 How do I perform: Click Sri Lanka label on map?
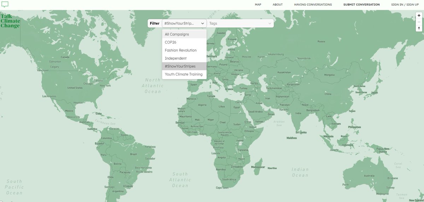300,132
